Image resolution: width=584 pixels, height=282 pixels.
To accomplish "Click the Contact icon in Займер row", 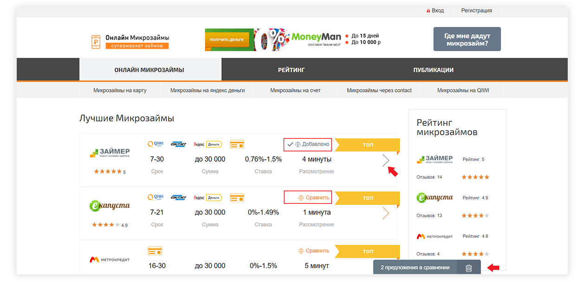I will [x=178, y=144].
